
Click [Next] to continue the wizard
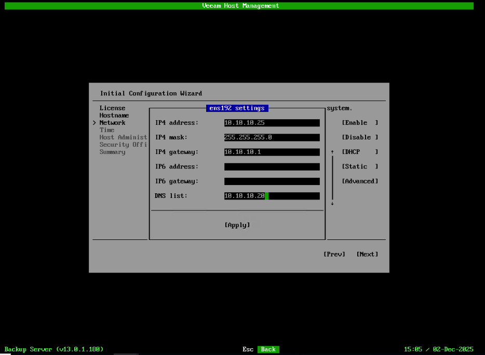tap(367, 254)
